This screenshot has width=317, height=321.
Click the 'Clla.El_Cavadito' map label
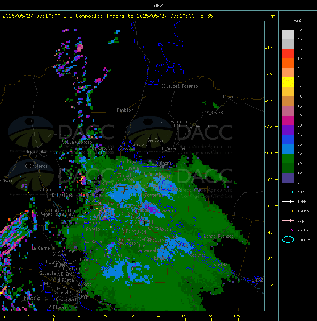tap(192, 126)
